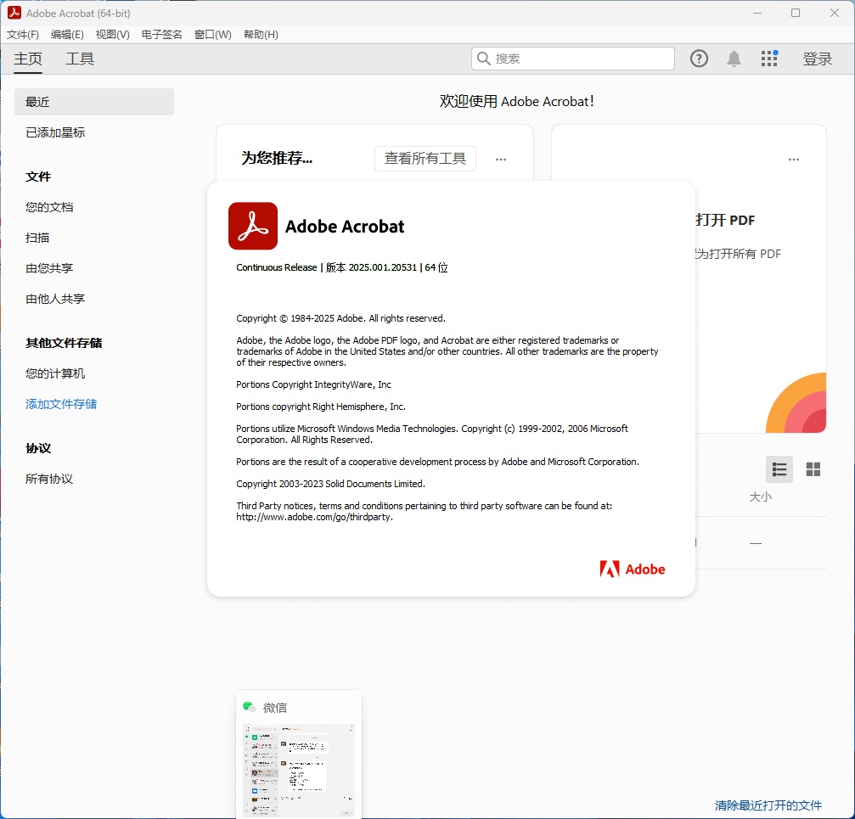Select 已添加星标 in the sidebar

coord(55,132)
